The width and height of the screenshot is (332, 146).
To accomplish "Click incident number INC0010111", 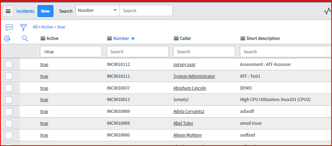I will click(118, 76).
